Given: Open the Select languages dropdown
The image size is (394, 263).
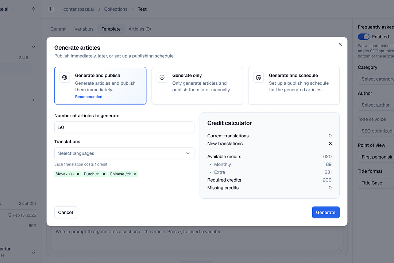Looking at the screenshot, I should [x=124, y=153].
